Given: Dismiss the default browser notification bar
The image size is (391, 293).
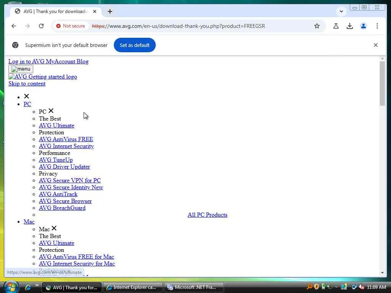Looking at the screenshot, I should (376, 45).
